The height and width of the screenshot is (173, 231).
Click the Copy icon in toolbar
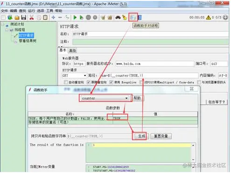point(39,17)
